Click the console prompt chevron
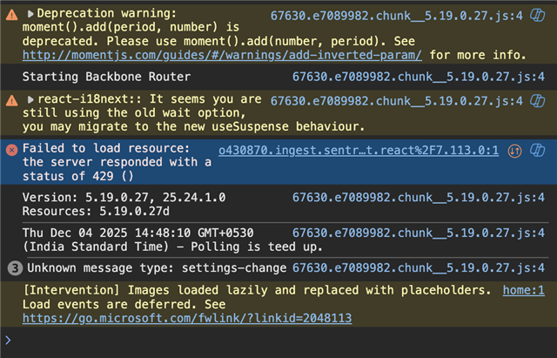The width and height of the screenshot is (557, 358). coord(9,340)
